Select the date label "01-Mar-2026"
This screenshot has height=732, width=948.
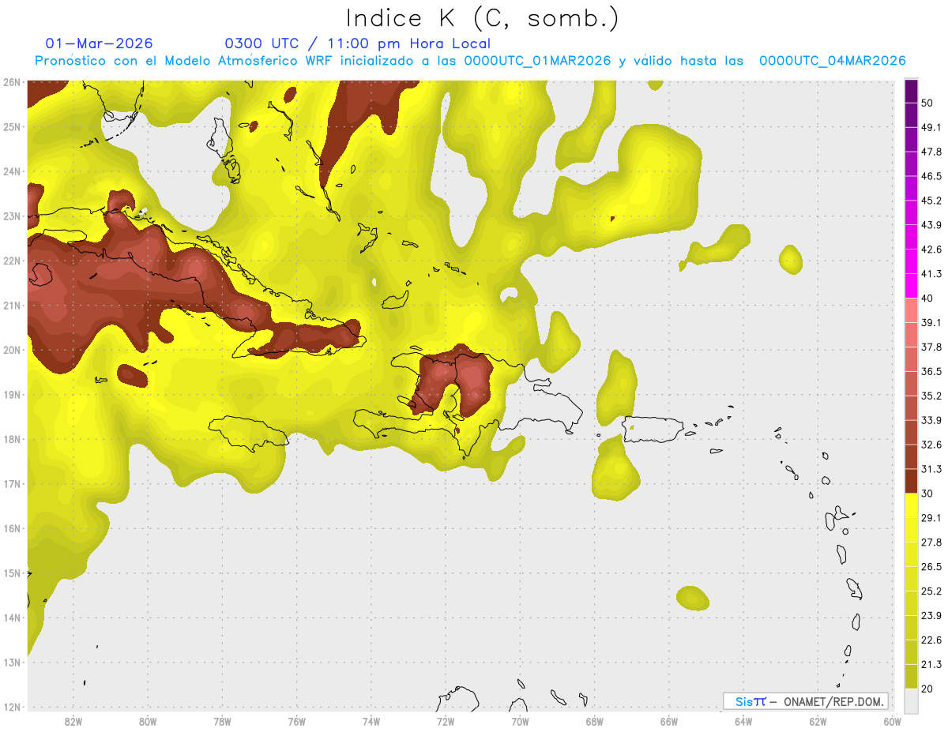(100, 43)
